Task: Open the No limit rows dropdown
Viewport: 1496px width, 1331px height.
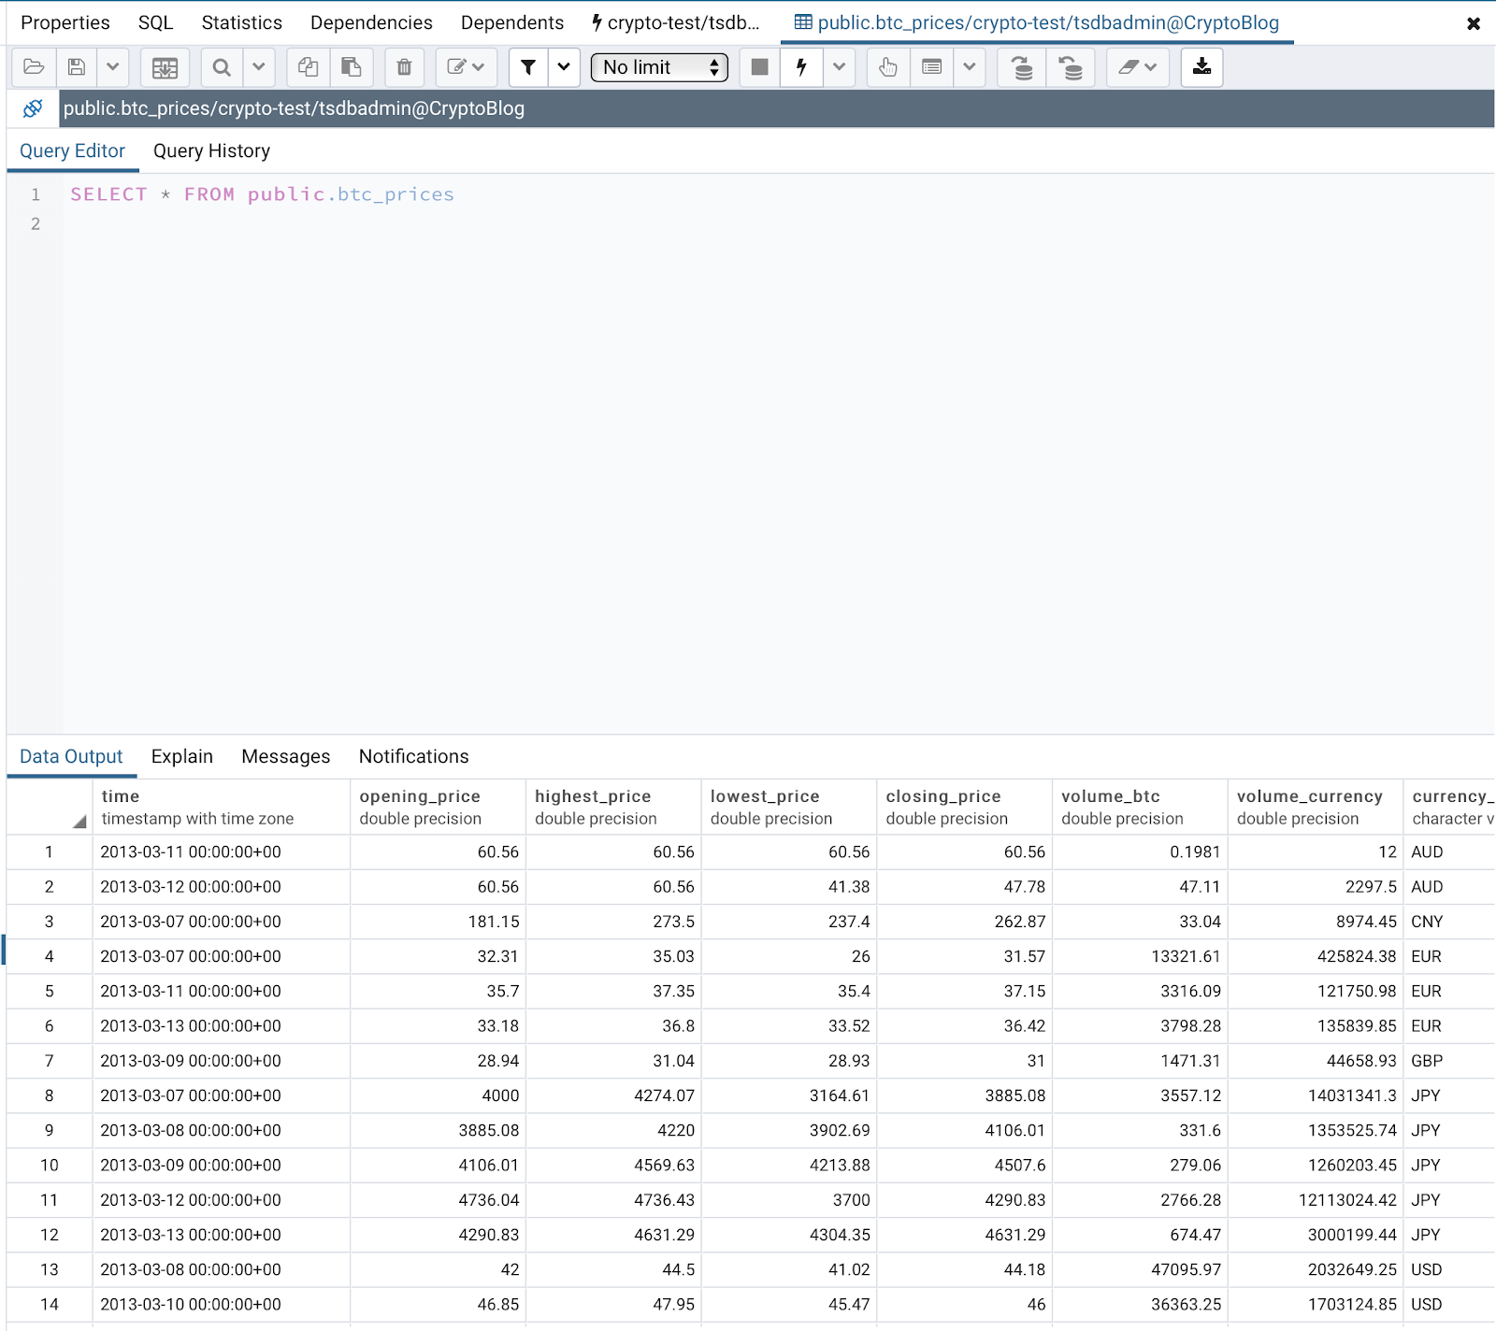Action: (659, 67)
